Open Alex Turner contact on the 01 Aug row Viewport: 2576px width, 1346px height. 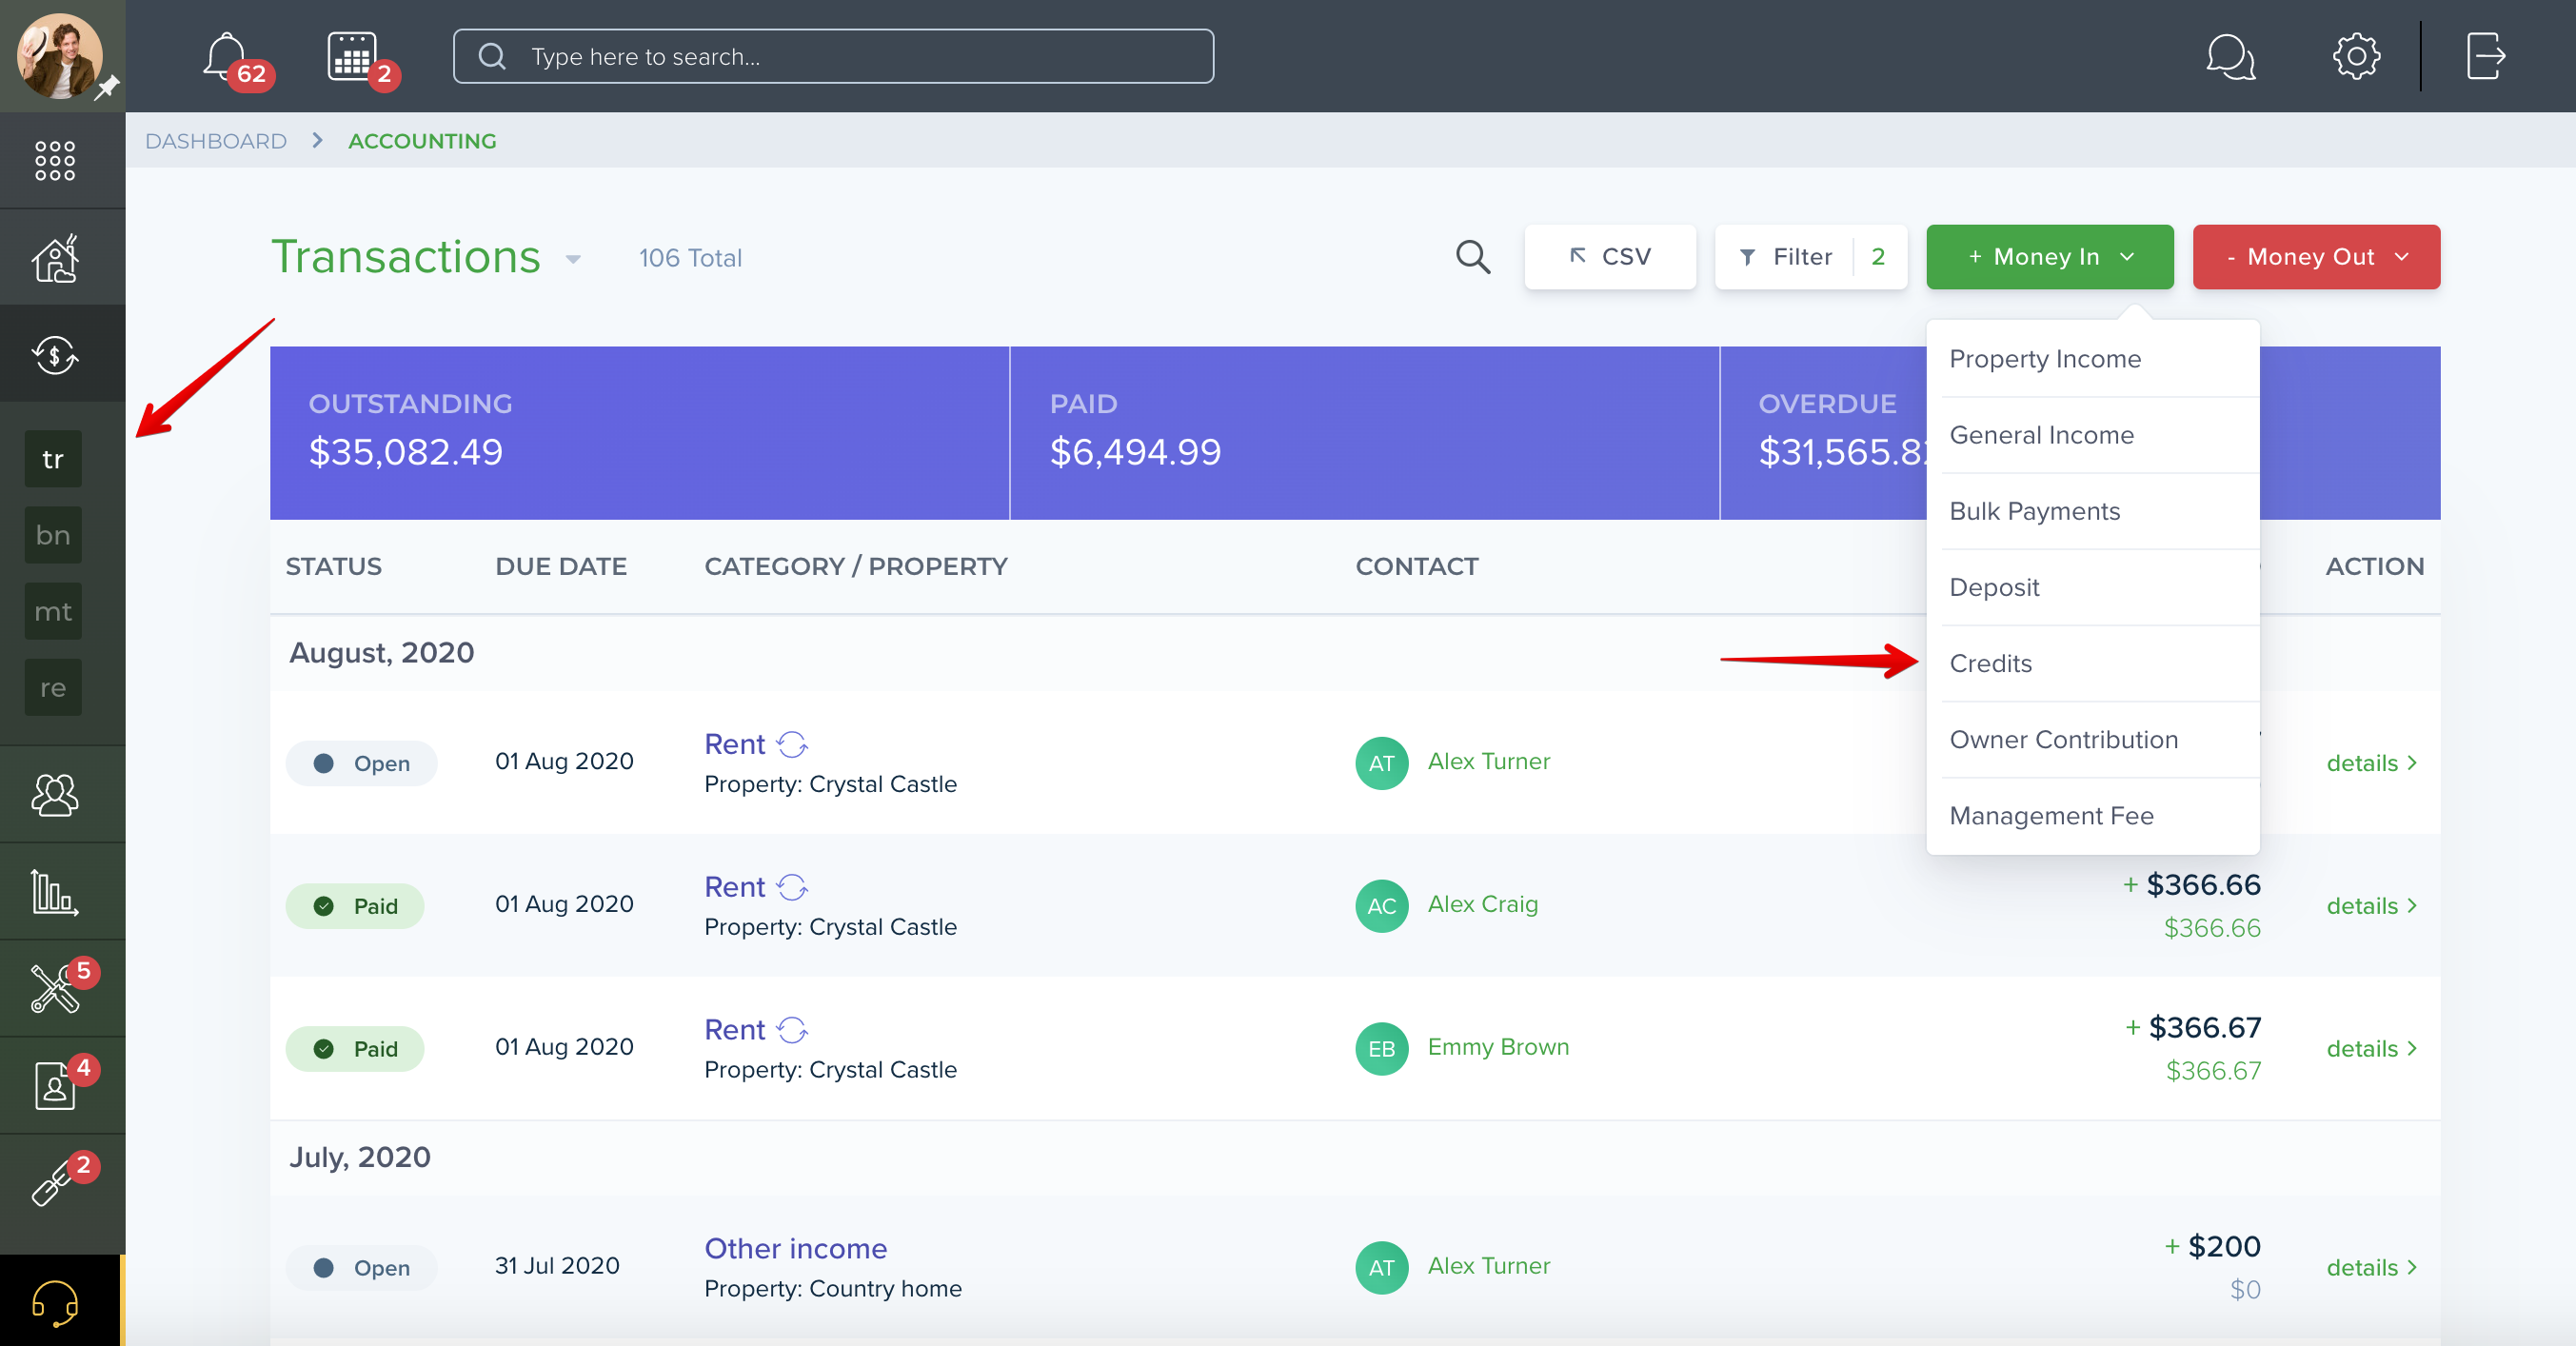click(x=1488, y=761)
